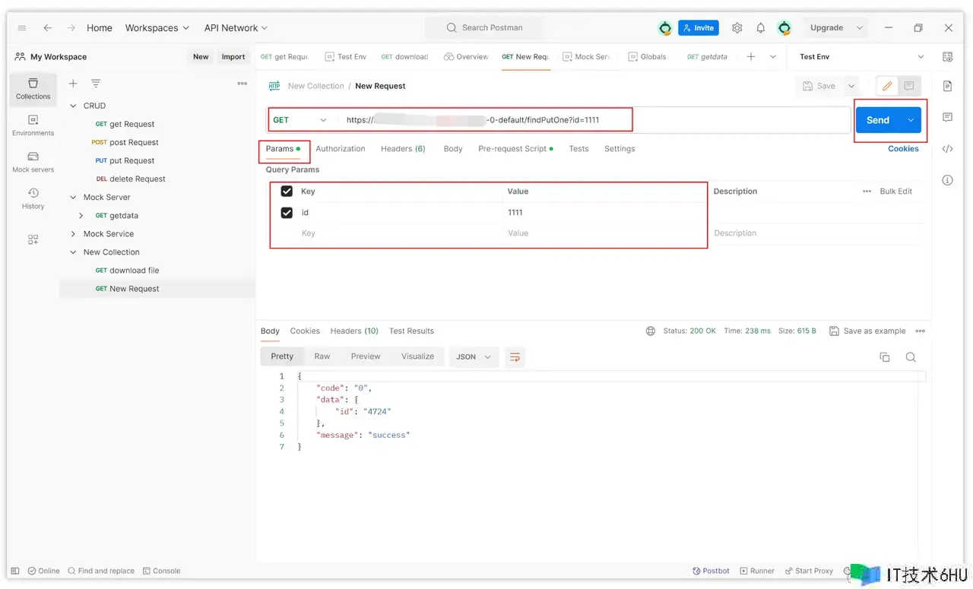
Task: Expand the getdata request folder
Action: click(x=81, y=216)
